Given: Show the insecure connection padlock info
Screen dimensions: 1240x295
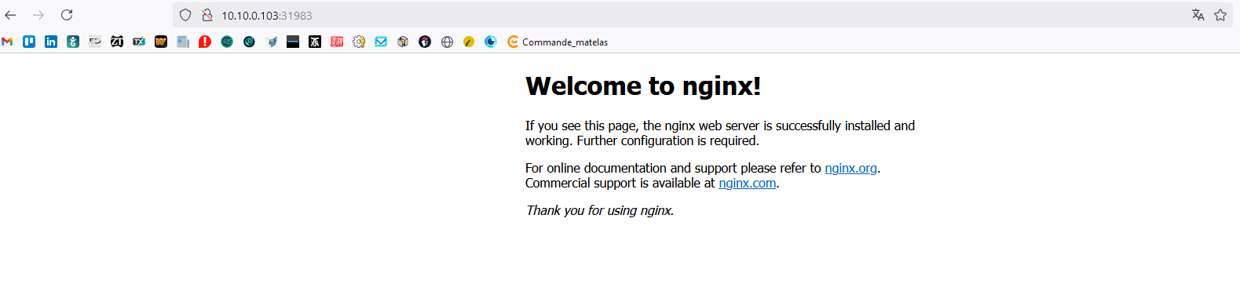Looking at the screenshot, I should tap(207, 15).
